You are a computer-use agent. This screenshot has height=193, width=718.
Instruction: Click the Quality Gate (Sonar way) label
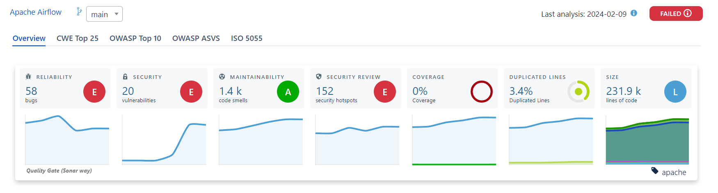click(59, 171)
